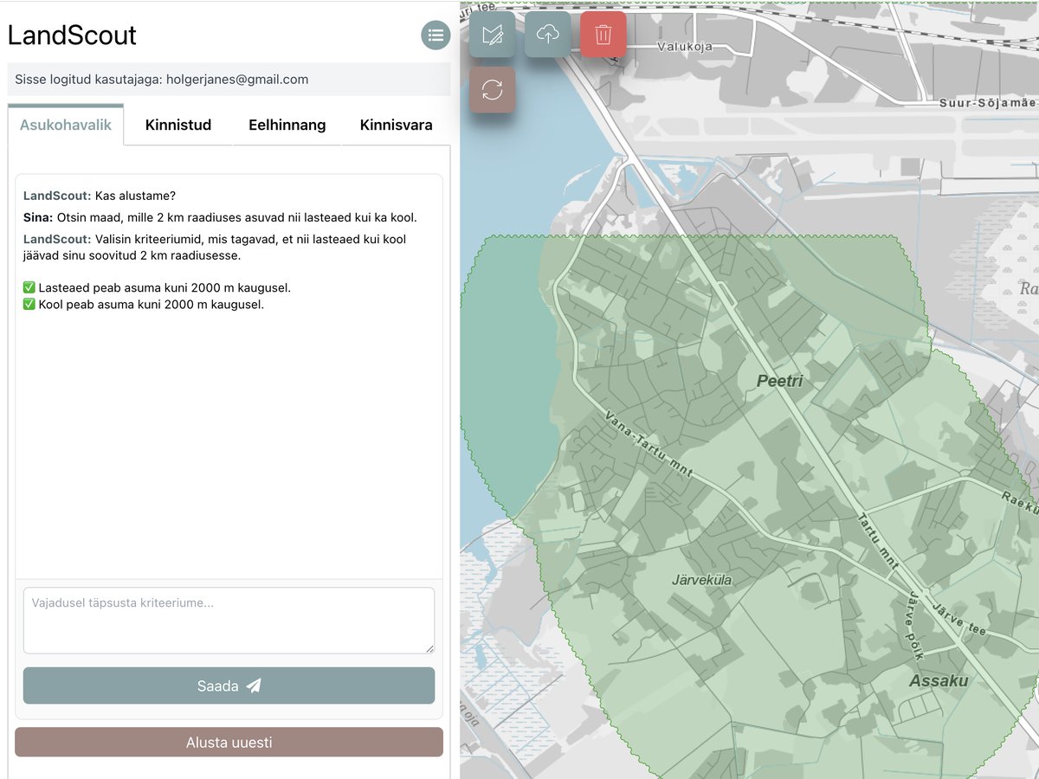Click the Assaku place name on map
This screenshot has width=1039, height=779.
[x=939, y=681]
